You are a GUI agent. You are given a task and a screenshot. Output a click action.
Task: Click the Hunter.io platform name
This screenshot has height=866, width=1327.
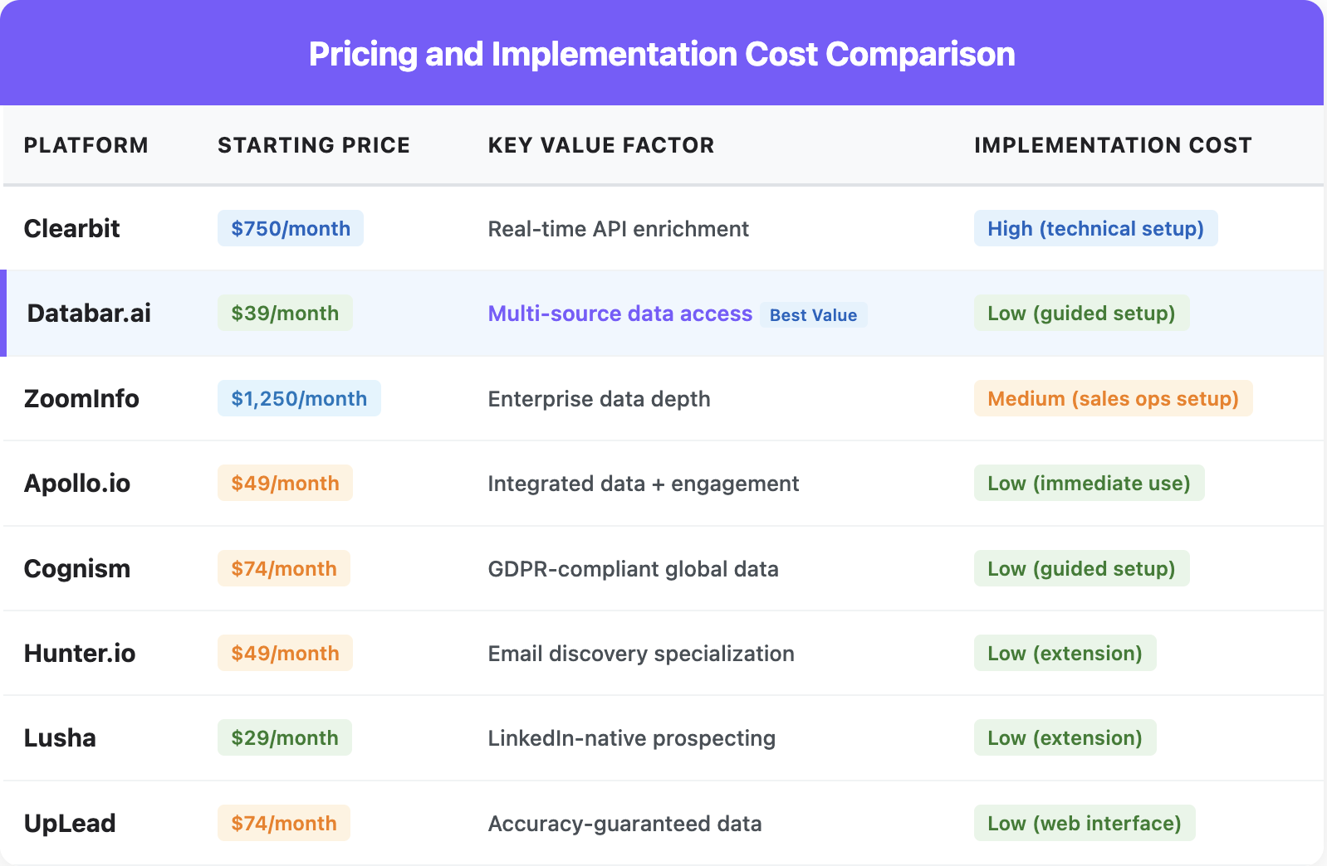(80, 653)
